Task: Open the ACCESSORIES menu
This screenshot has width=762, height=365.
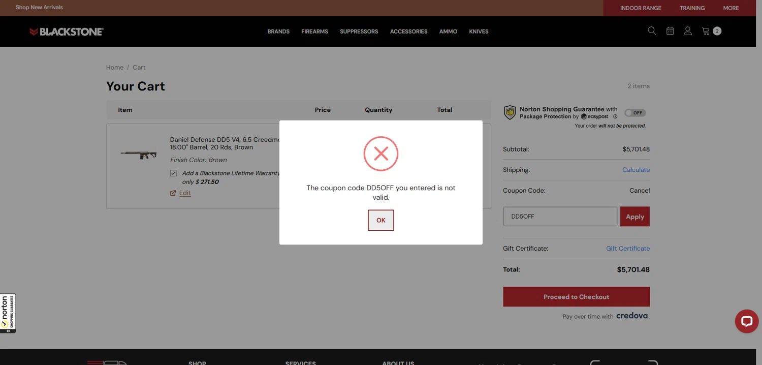Action: (x=409, y=32)
